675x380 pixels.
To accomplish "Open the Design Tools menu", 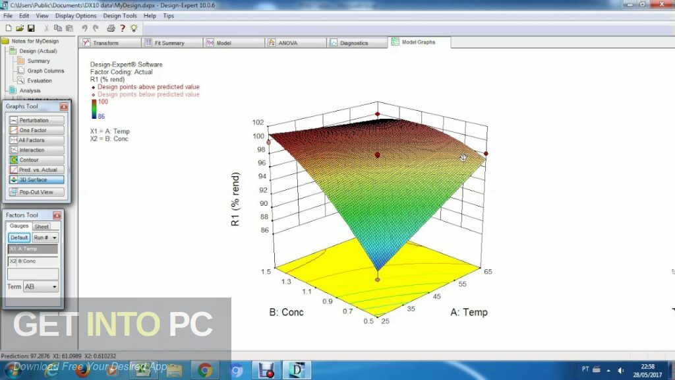I will click(x=120, y=16).
